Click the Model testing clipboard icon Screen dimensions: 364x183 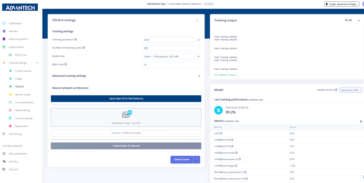10,110
